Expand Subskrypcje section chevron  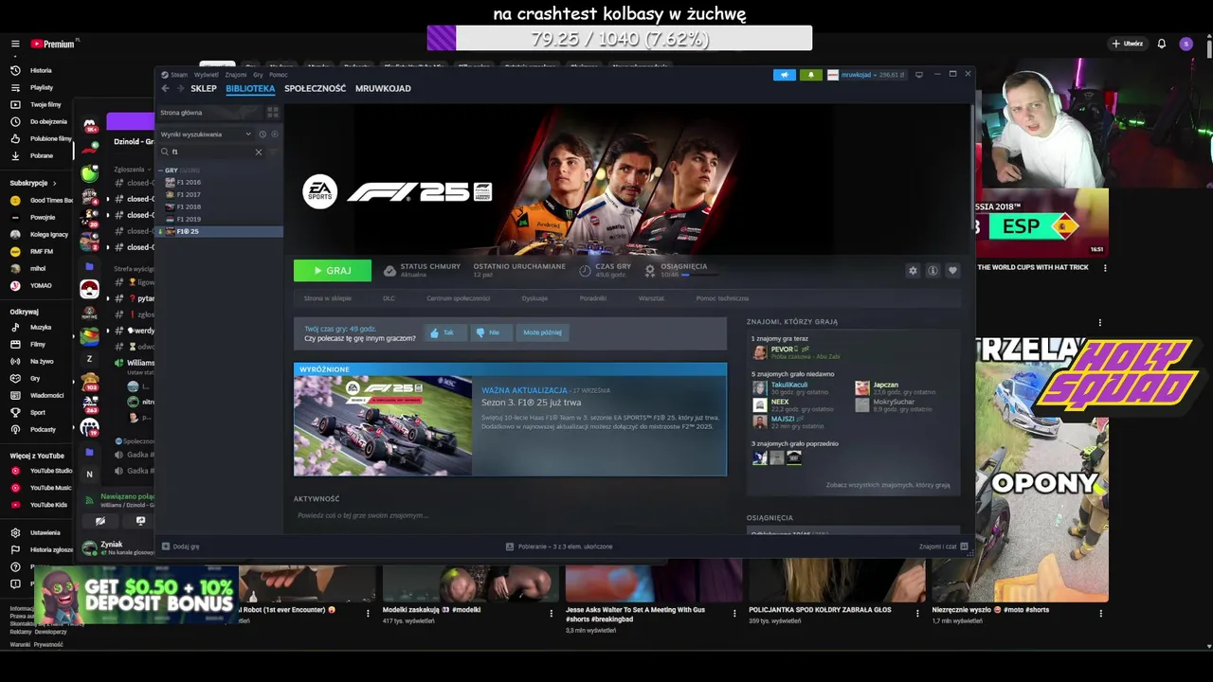[x=54, y=183]
